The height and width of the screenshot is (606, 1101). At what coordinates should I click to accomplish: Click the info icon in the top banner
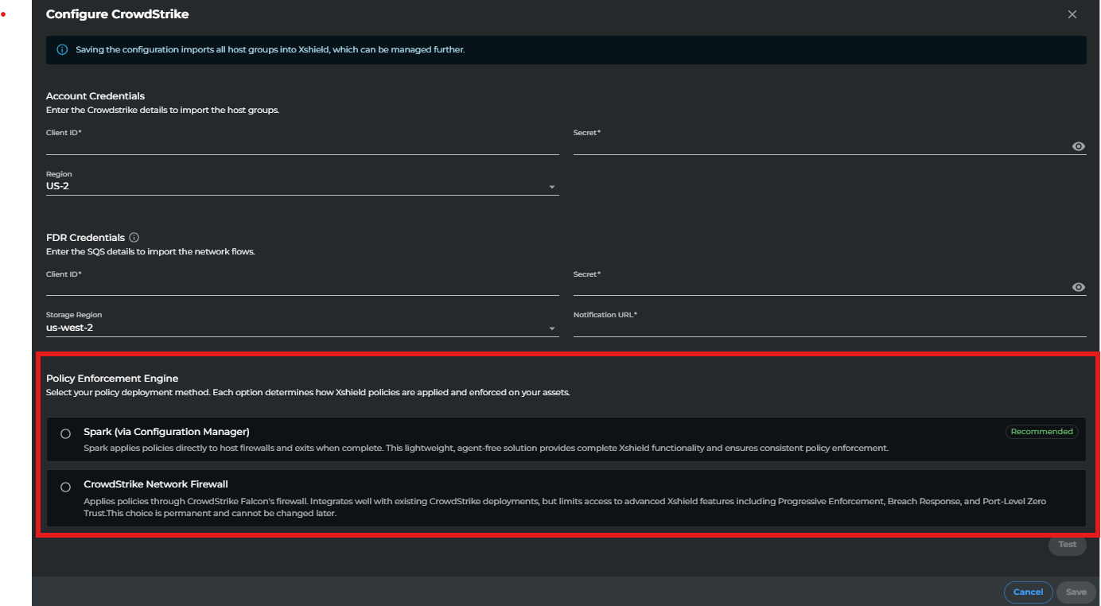tap(62, 49)
